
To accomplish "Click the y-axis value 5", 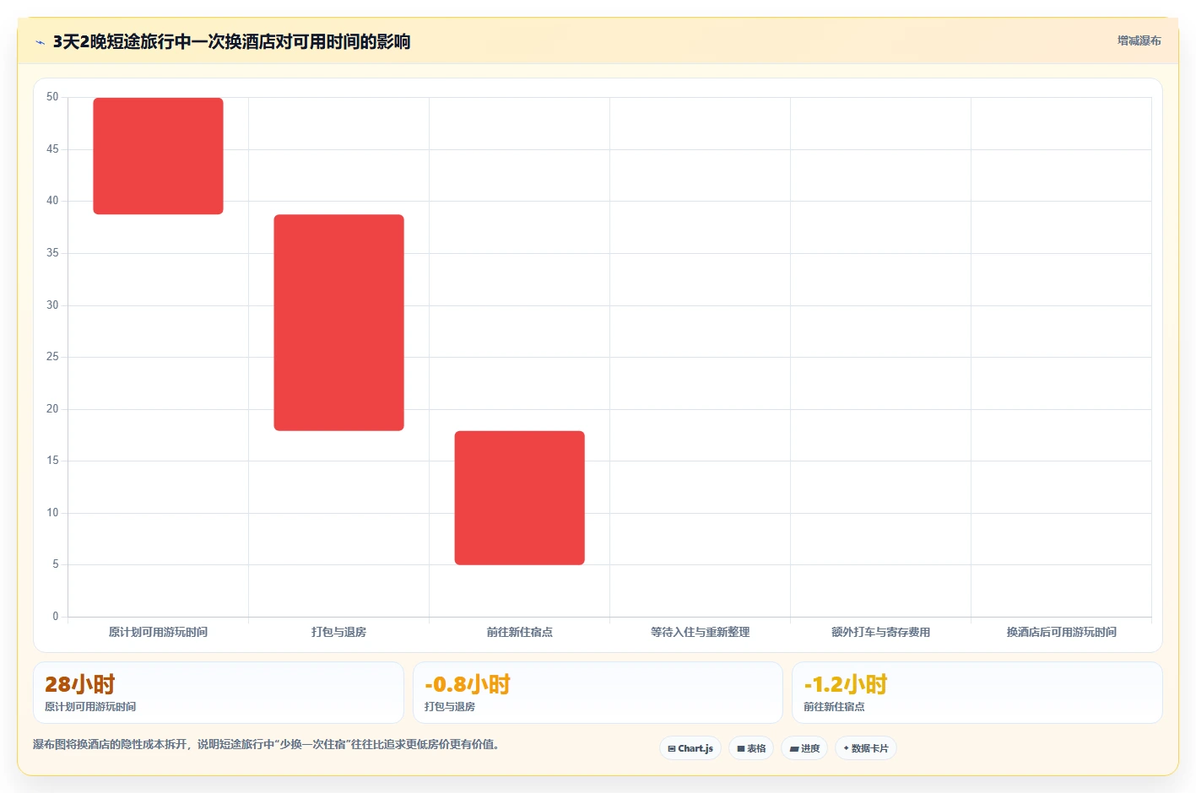I will tap(56, 564).
